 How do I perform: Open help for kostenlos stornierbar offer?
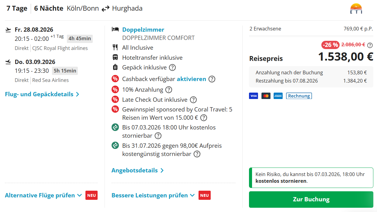[x=158, y=136]
